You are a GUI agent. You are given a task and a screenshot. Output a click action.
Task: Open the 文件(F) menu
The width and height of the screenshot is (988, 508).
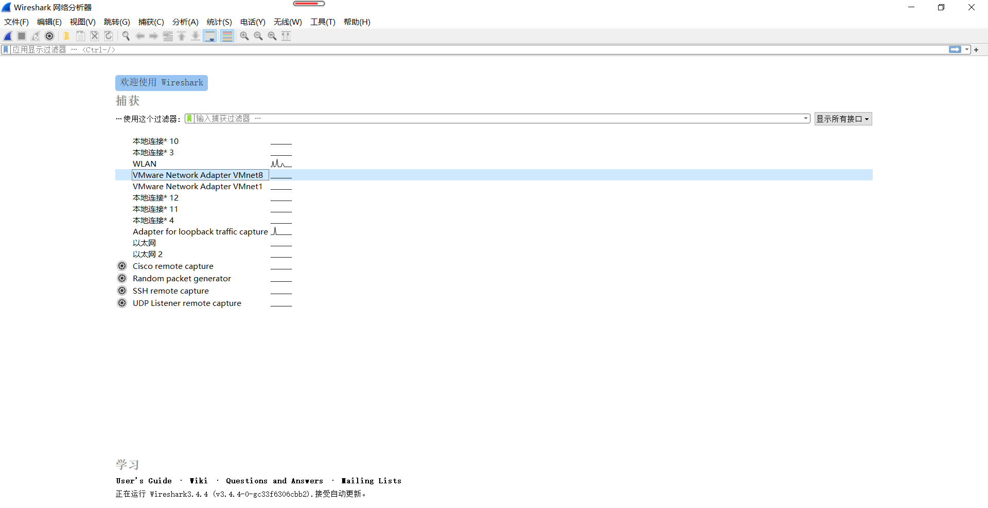click(x=16, y=22)
